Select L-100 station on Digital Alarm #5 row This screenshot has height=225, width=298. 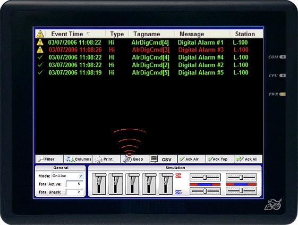[x=241, y=72]
